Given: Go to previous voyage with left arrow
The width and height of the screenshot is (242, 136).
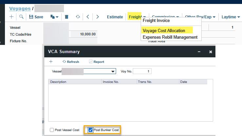Looking at the screenshot, I should (x=88, y=17).
